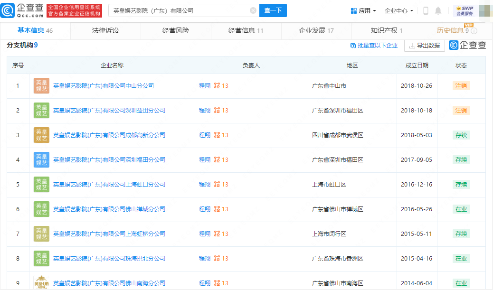Click 程翔 in the 佛山南海分公司 row
This screenshot has height=290, width=493.
pos(205,283)
